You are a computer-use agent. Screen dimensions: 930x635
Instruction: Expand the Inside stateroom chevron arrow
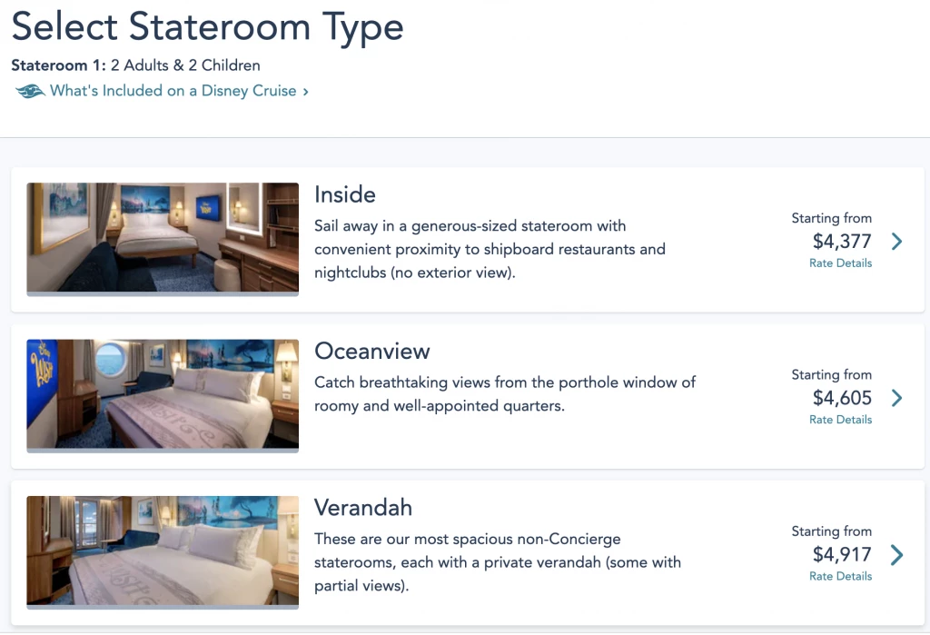coord(896,242)
